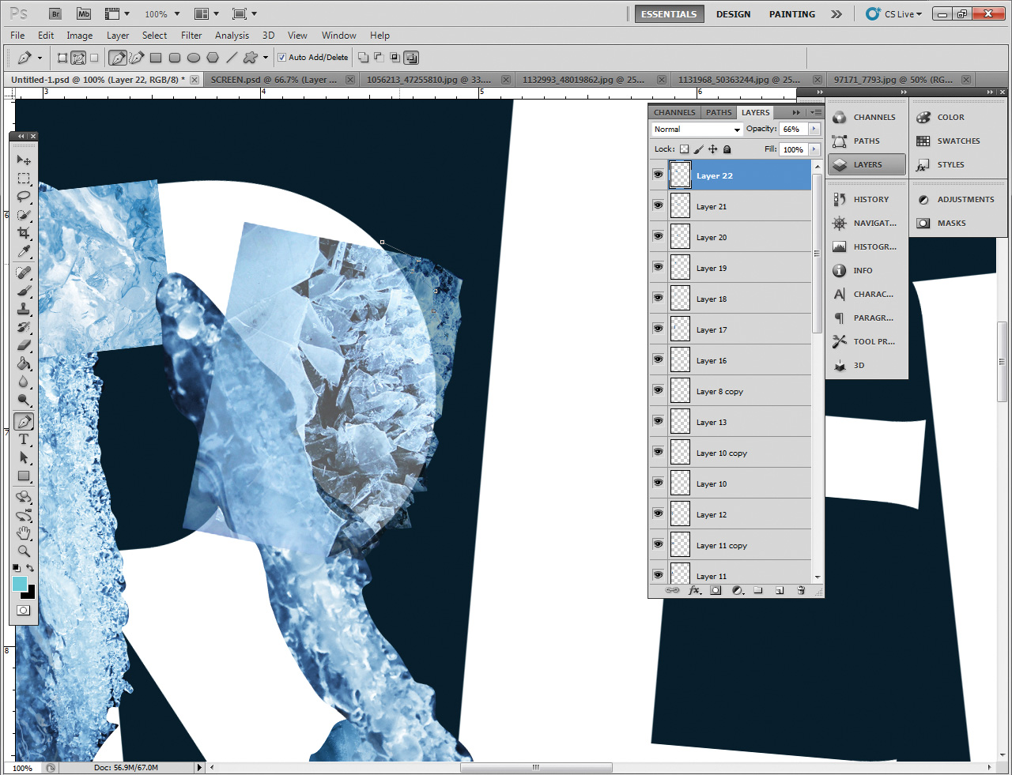Select the Zoom tool in toolbox

(24, 551)
